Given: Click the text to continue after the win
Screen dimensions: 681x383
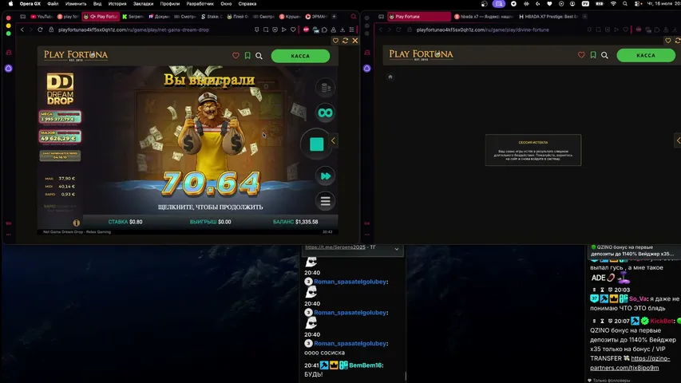Looking at the screenshot, I should coord(211,207).
